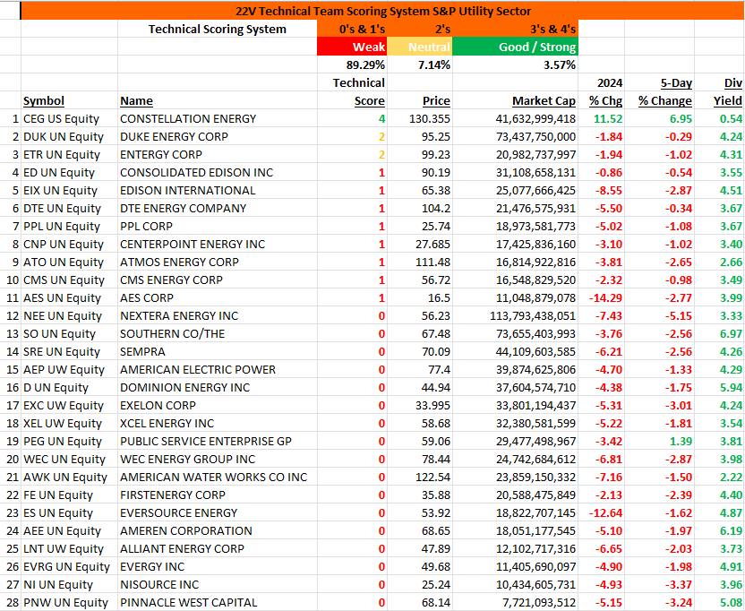Select the 'CNP UN Equity' symbol cell
Viewport: 745px width, 611px height.
tap(69, 244)
